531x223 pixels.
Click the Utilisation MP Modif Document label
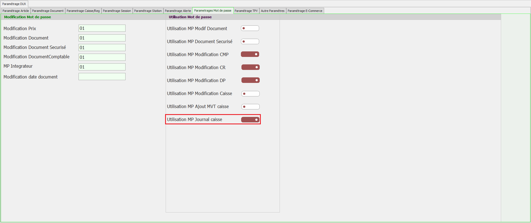pos(197,28)
